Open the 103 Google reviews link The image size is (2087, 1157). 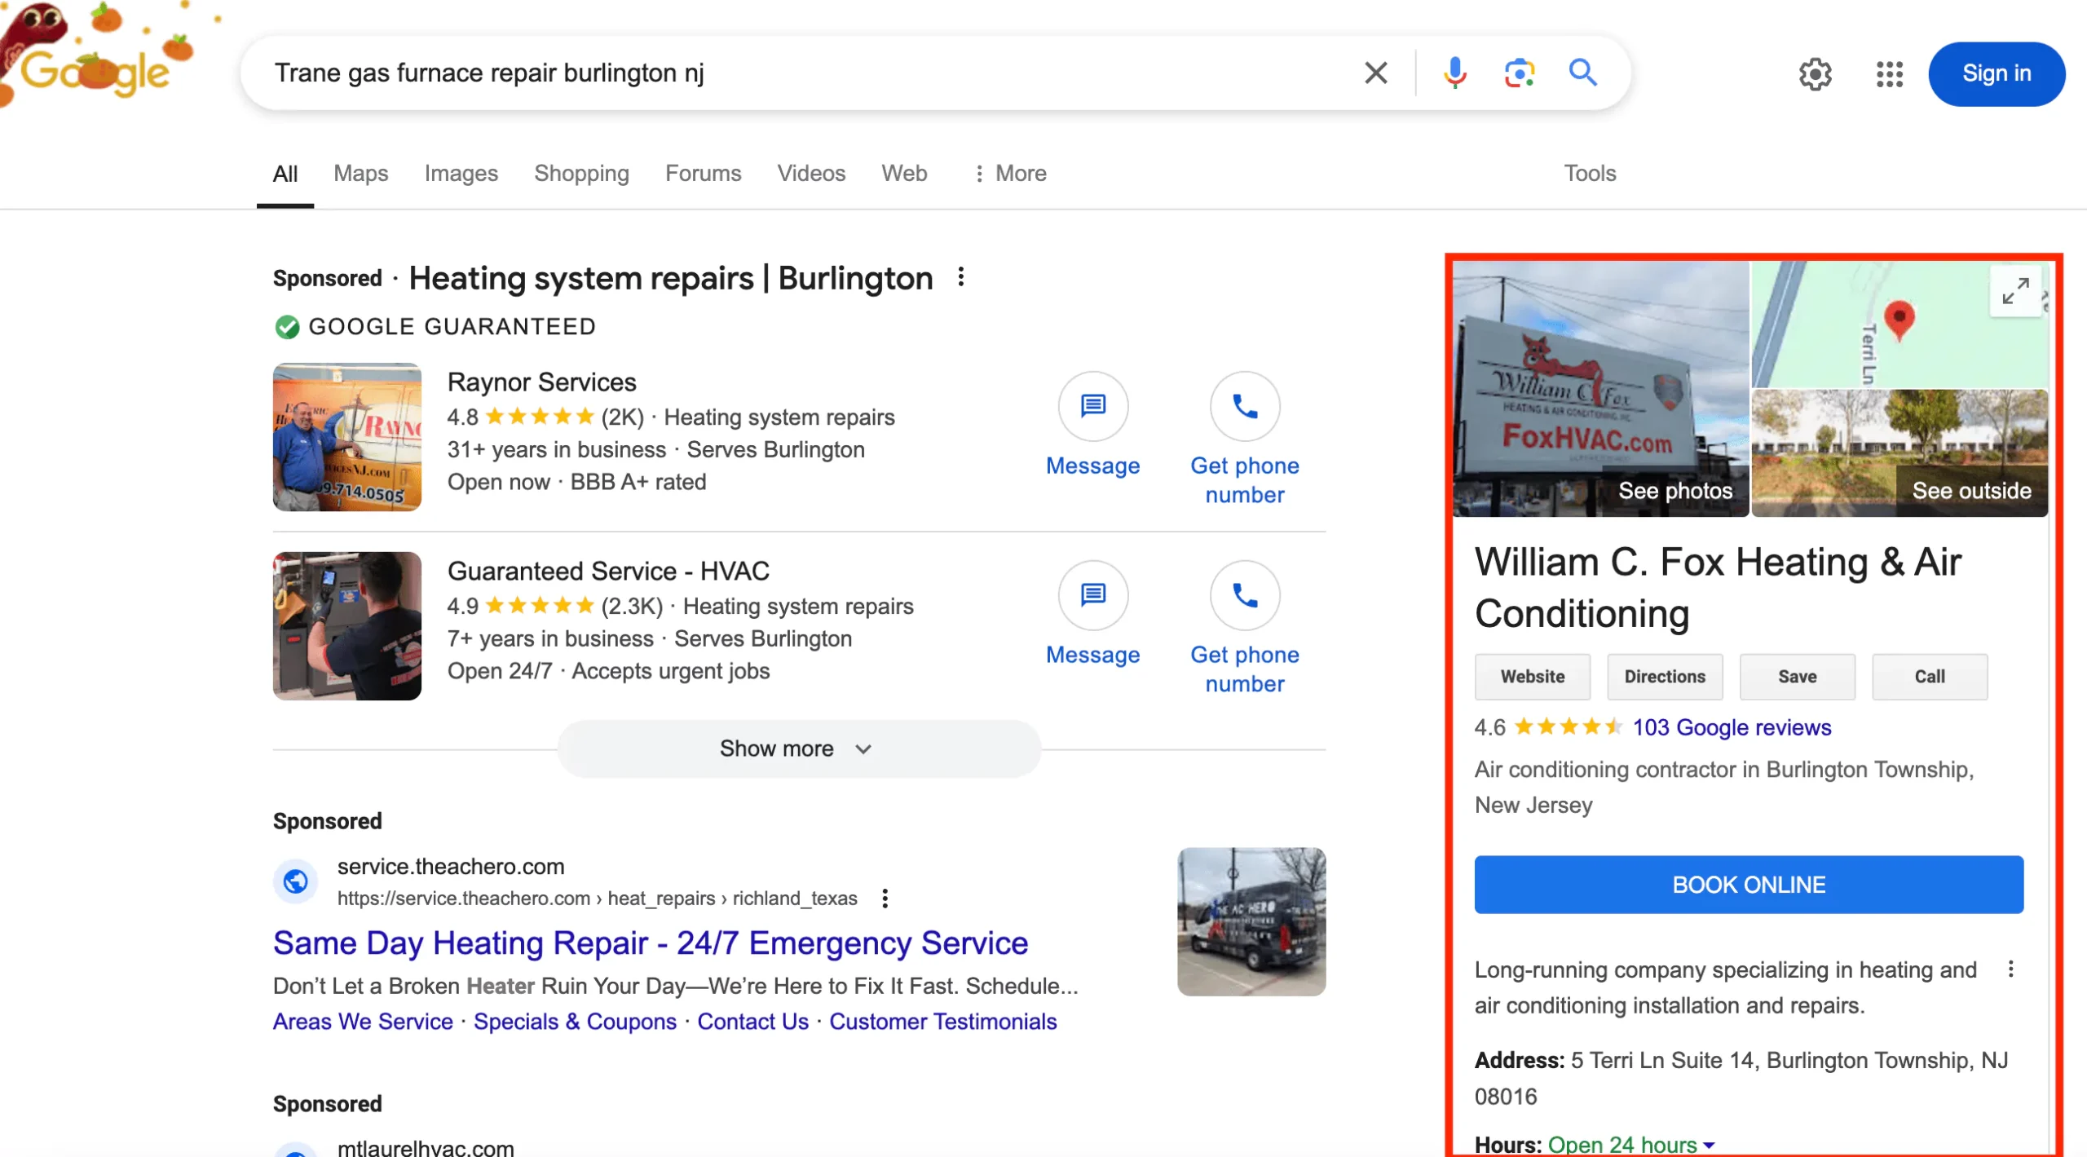point(1732,726)
